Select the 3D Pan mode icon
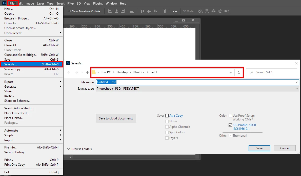Screen dimensions: 301x176 [x=213, y=11]
